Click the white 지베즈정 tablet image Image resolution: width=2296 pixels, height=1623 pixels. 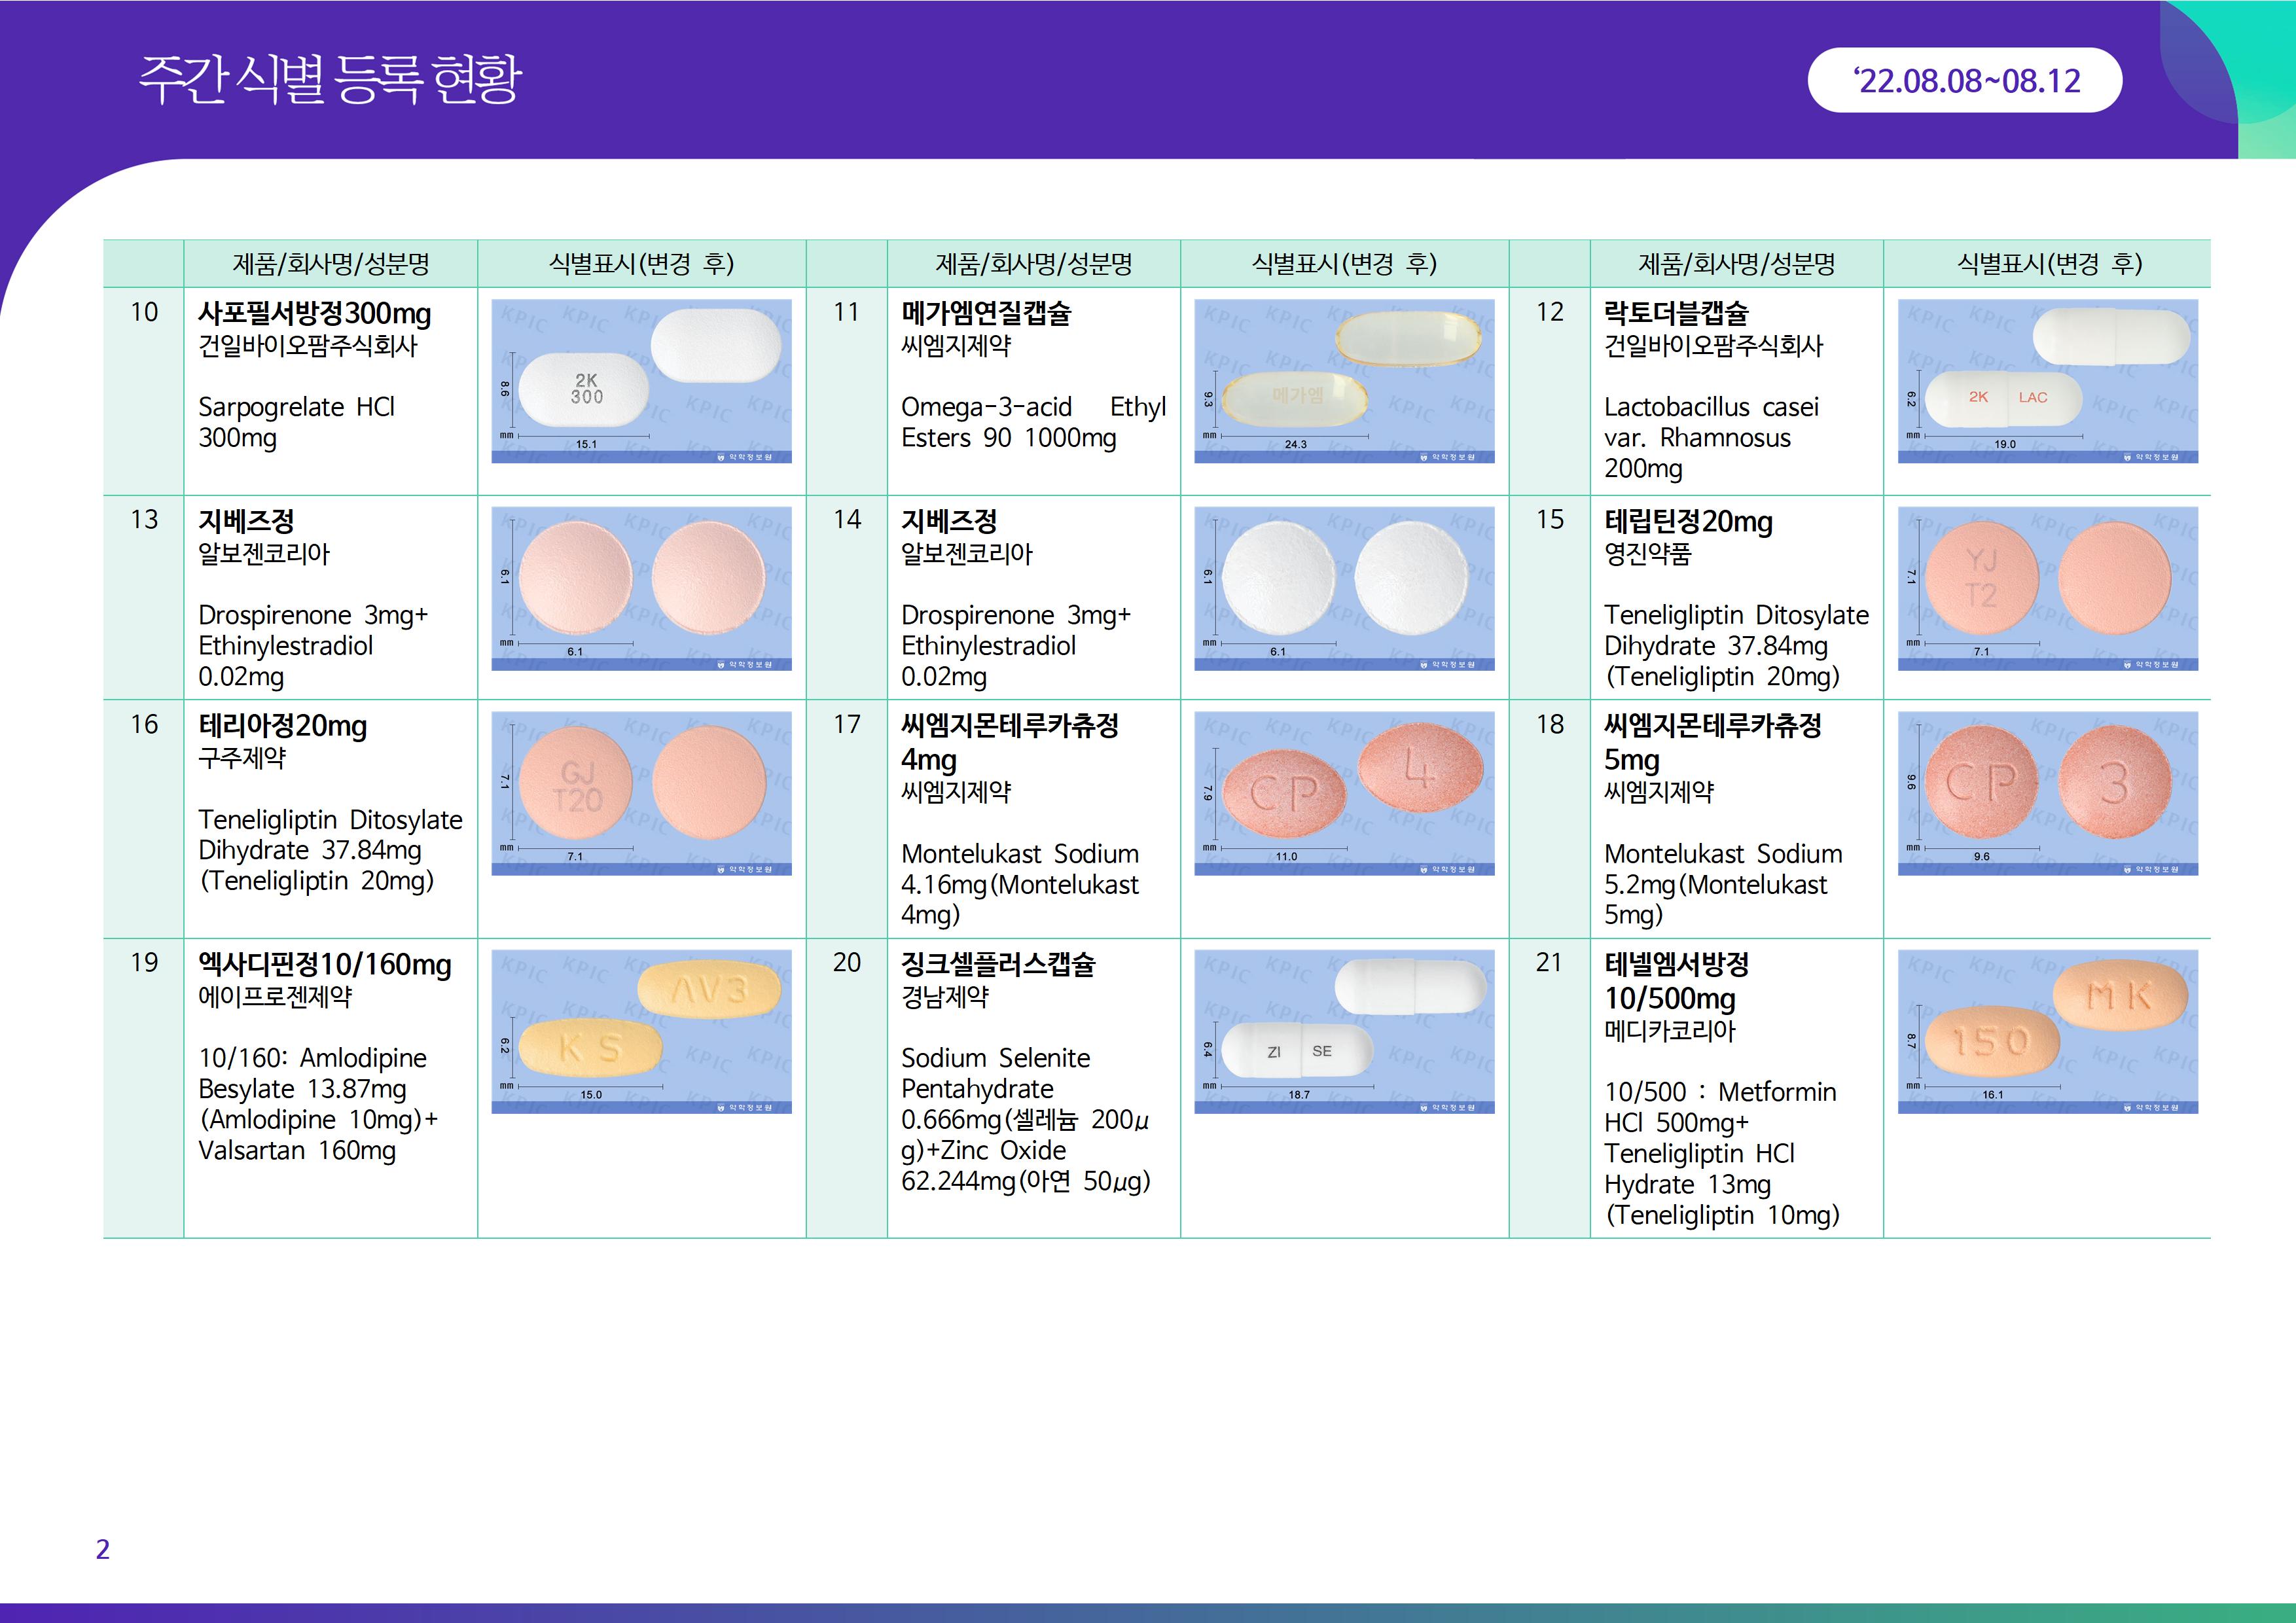pyautogui.click(x=1344, y=588)
